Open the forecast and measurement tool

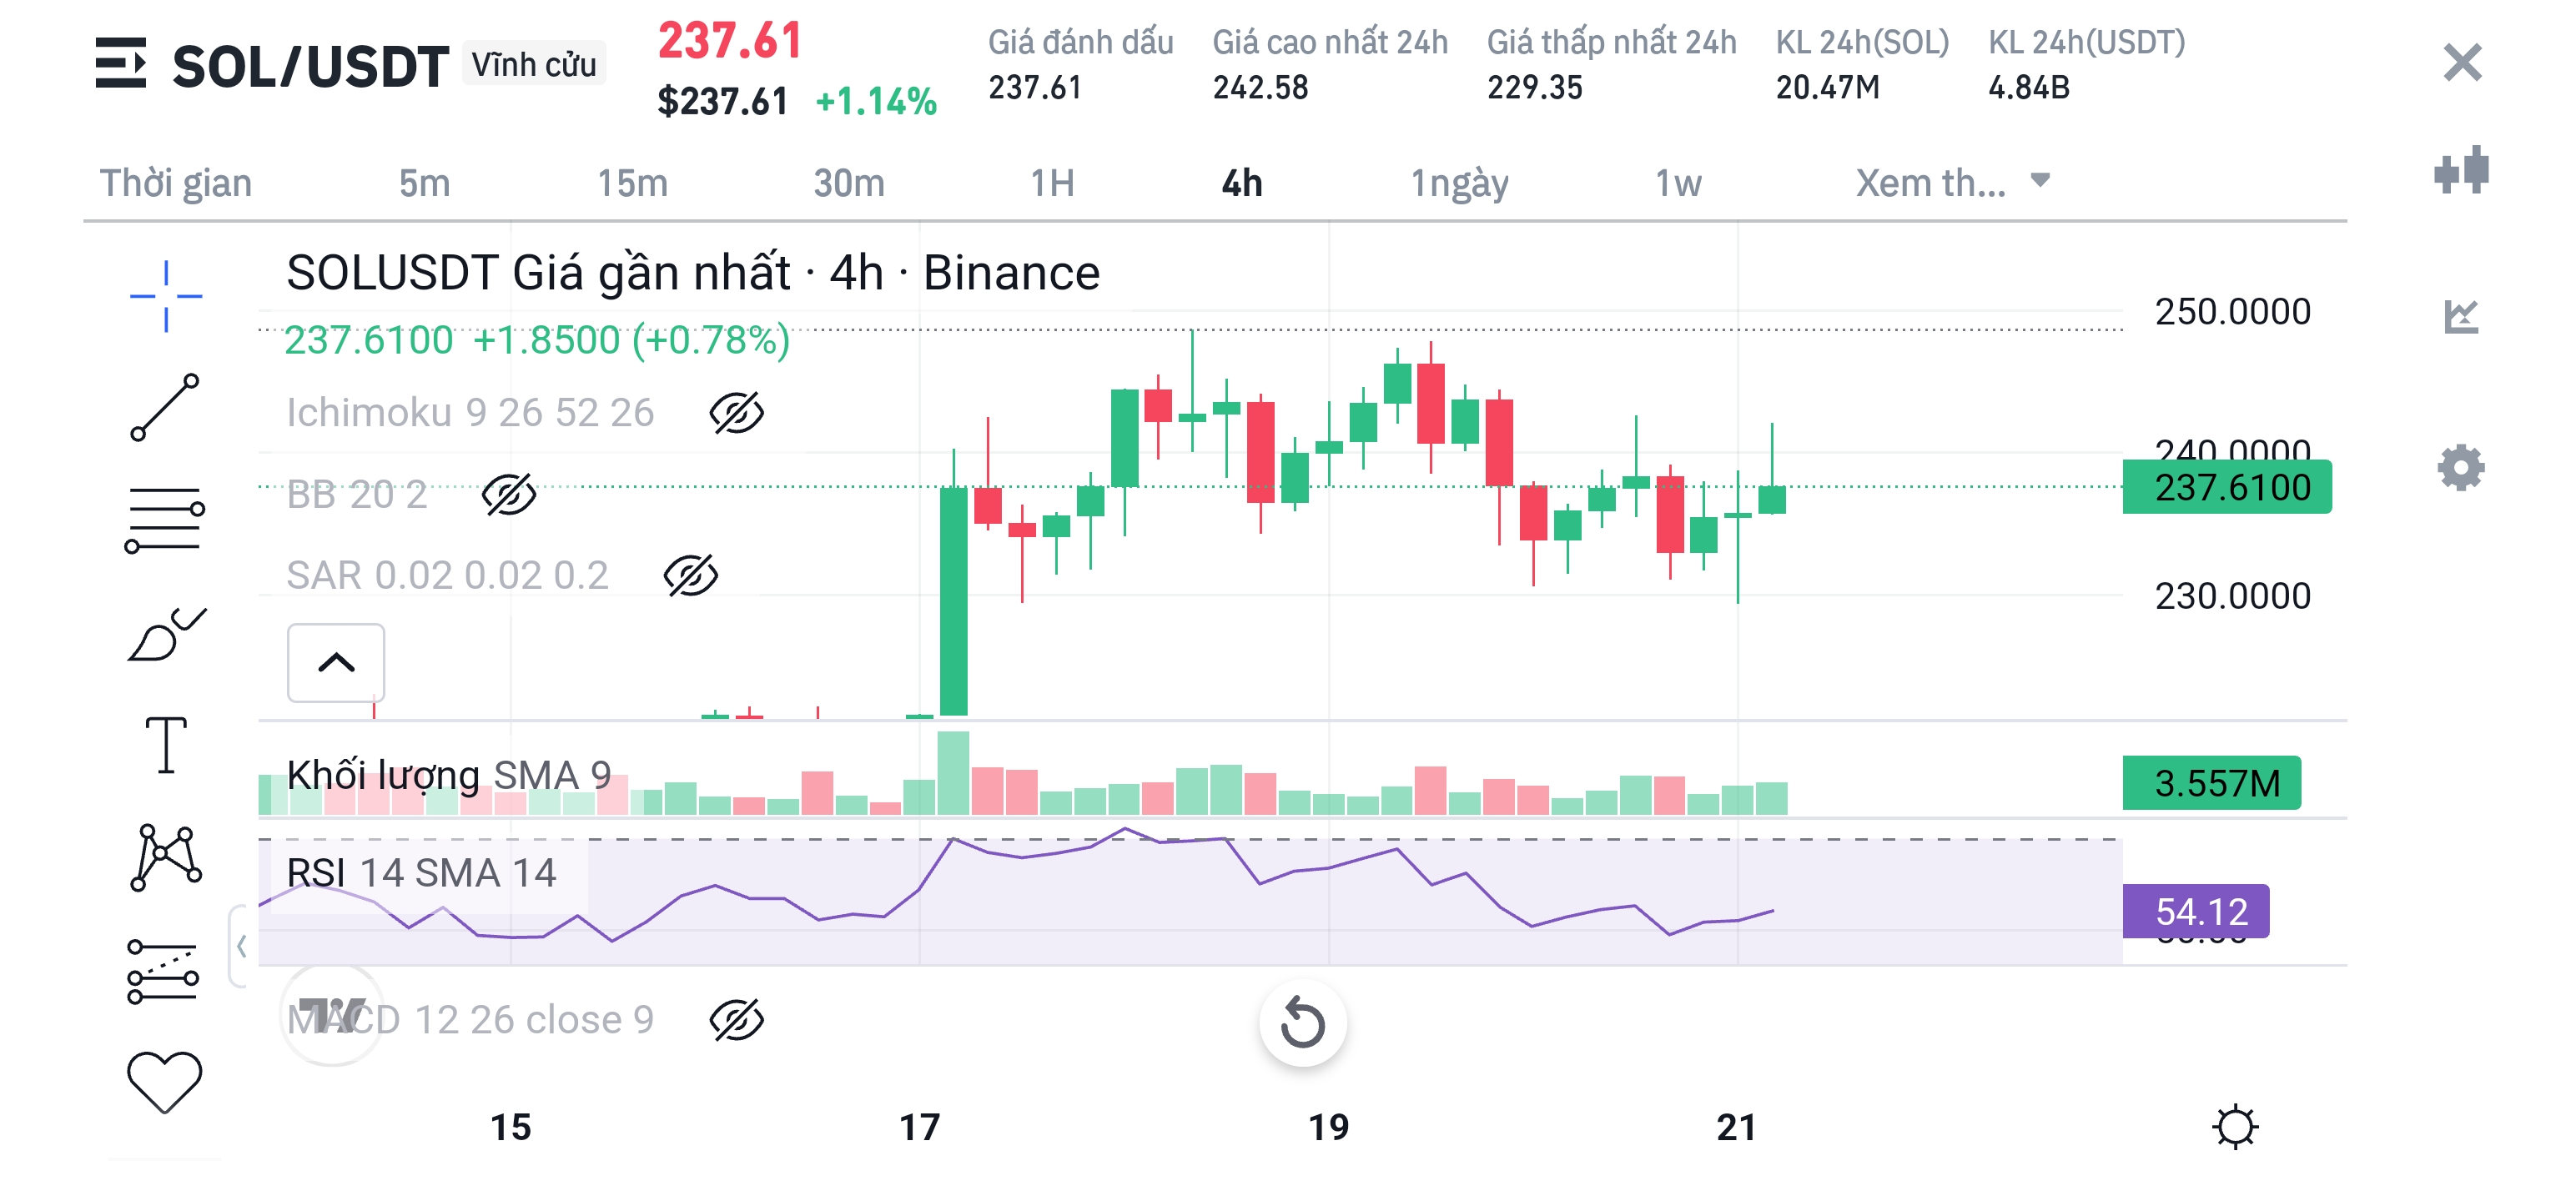click(x=163, y=971)
